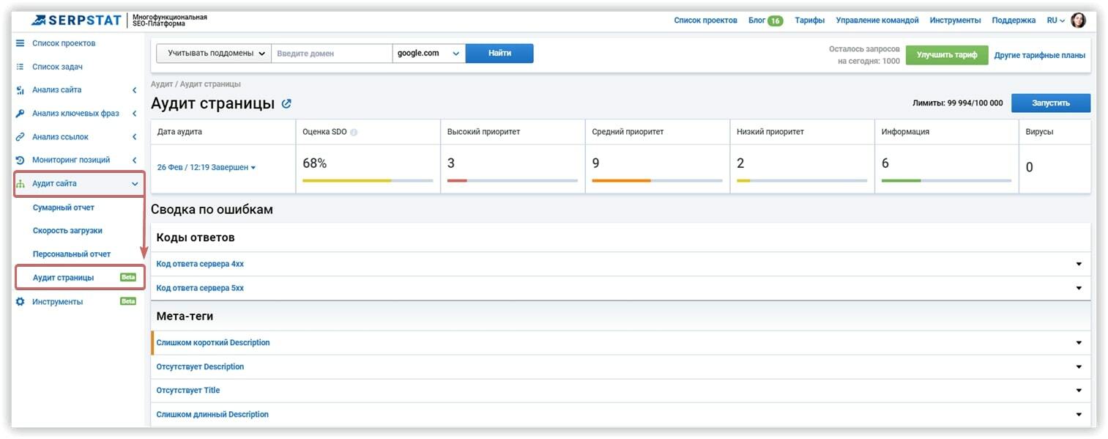Expand Слишком короткий Description row arrow
This screenshot has height=439, width=1108.
pyautogui.click(x=1079, y=343)
